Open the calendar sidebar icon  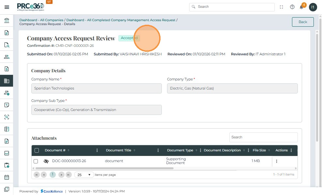click(x=7, y=177)
